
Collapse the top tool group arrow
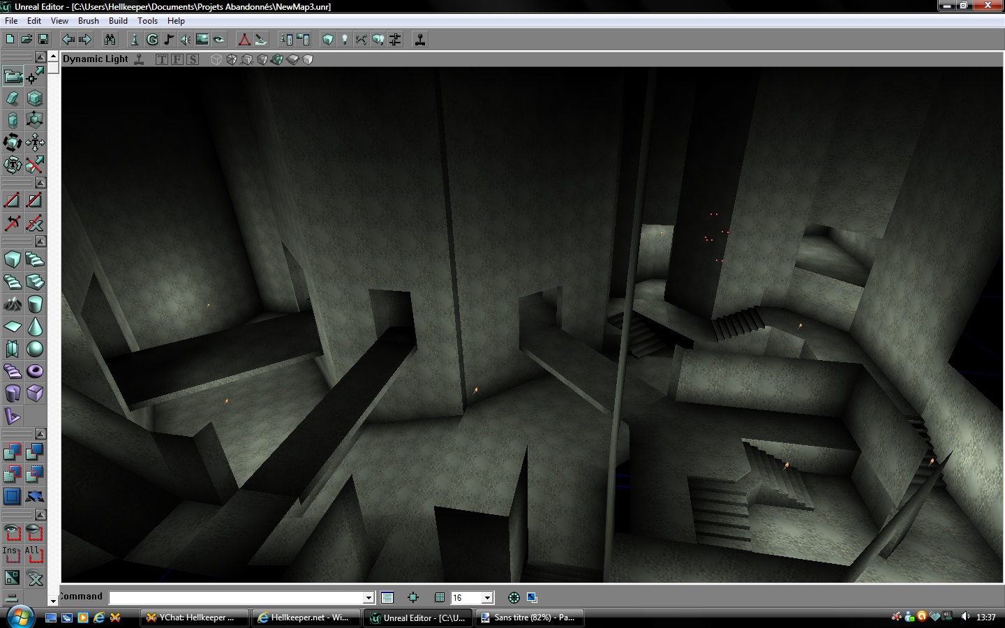(x=40, y=57)
